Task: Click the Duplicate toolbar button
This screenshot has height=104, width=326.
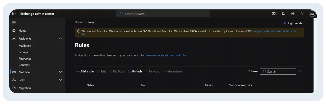Action: point(117,71)
